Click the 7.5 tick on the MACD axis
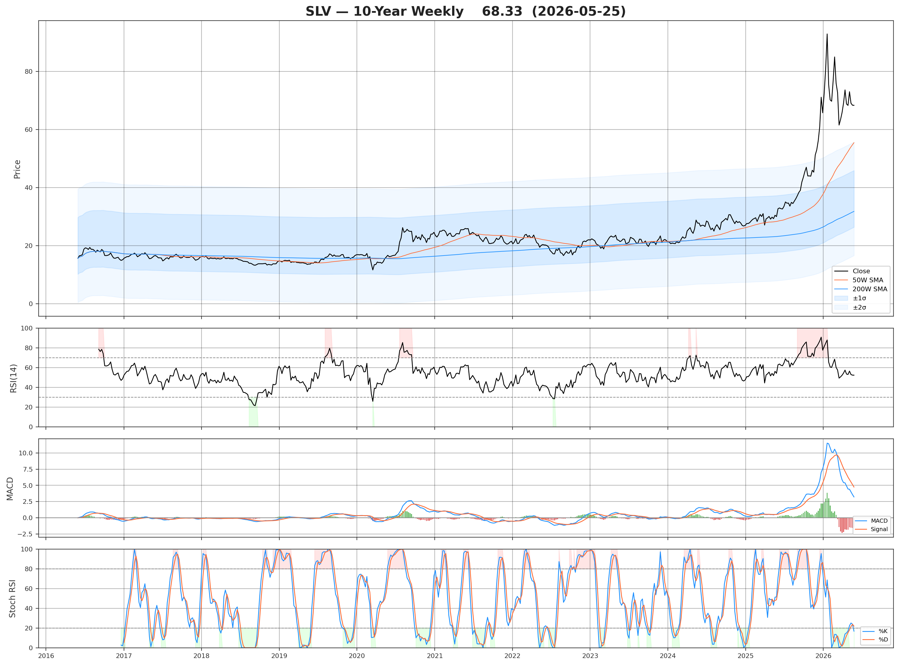 click(27, 469)
